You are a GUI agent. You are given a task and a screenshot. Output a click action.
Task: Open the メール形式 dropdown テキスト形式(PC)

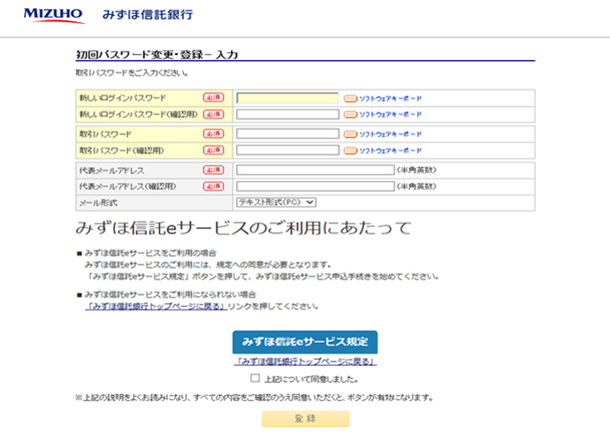(276, 202)
